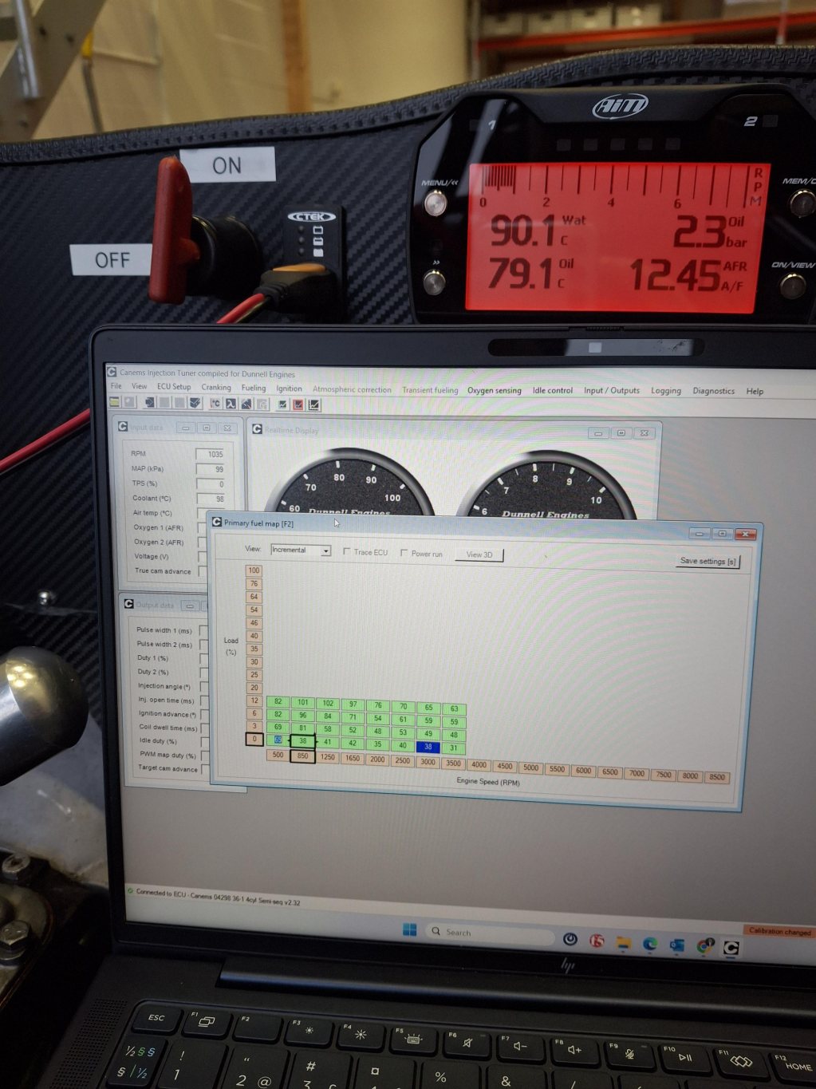
Task: Enable the Trace ECU checkbox
Action: tap(347, 552)
